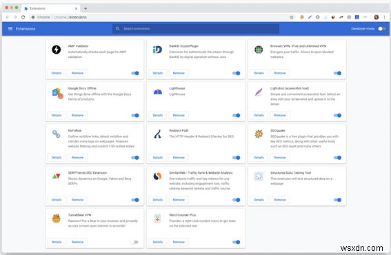Image resolution: width=391 pixels, height=255 pixels.
Task: Click the site info icon in address bar
Action: [x=33, y=17]
